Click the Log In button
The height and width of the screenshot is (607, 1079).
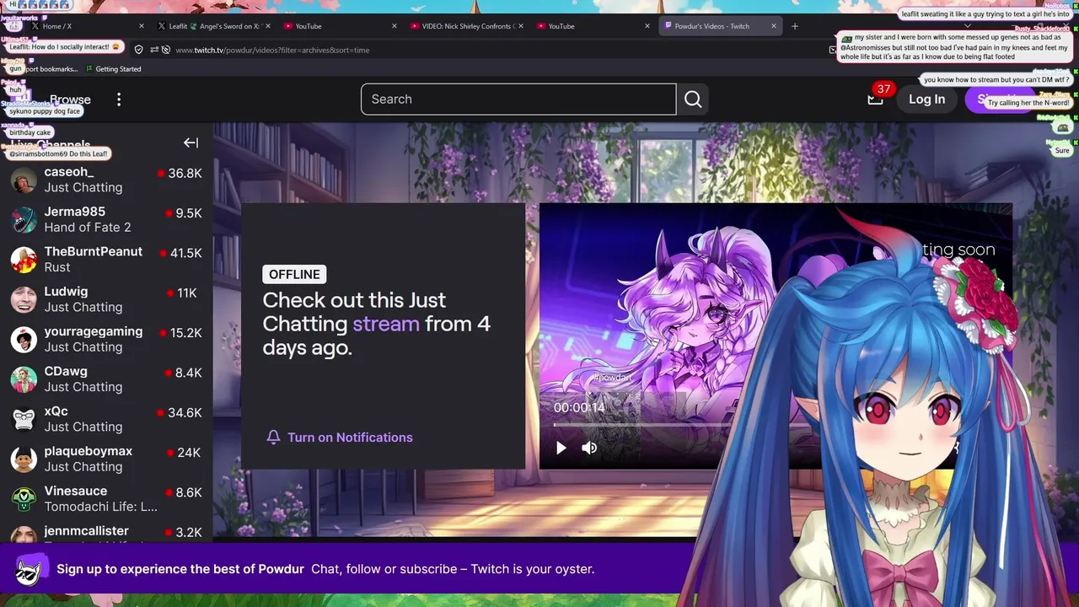coord(926,99)
